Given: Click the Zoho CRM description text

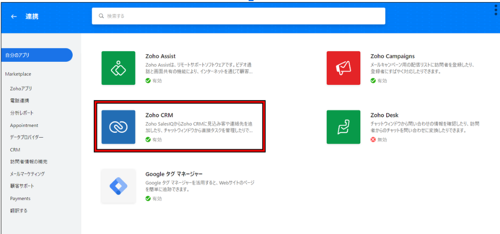Looking at the screenshot, I should pos(200,127).
